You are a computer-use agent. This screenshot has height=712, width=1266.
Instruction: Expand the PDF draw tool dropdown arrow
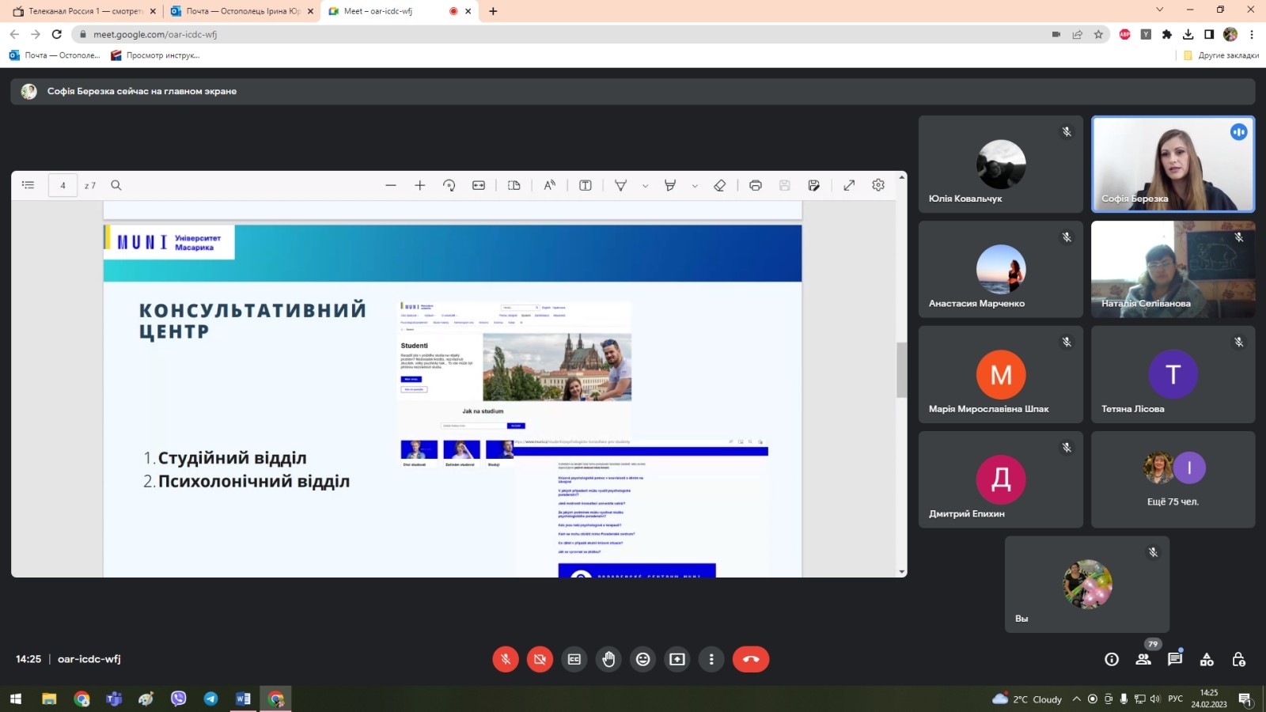(645, 186)
